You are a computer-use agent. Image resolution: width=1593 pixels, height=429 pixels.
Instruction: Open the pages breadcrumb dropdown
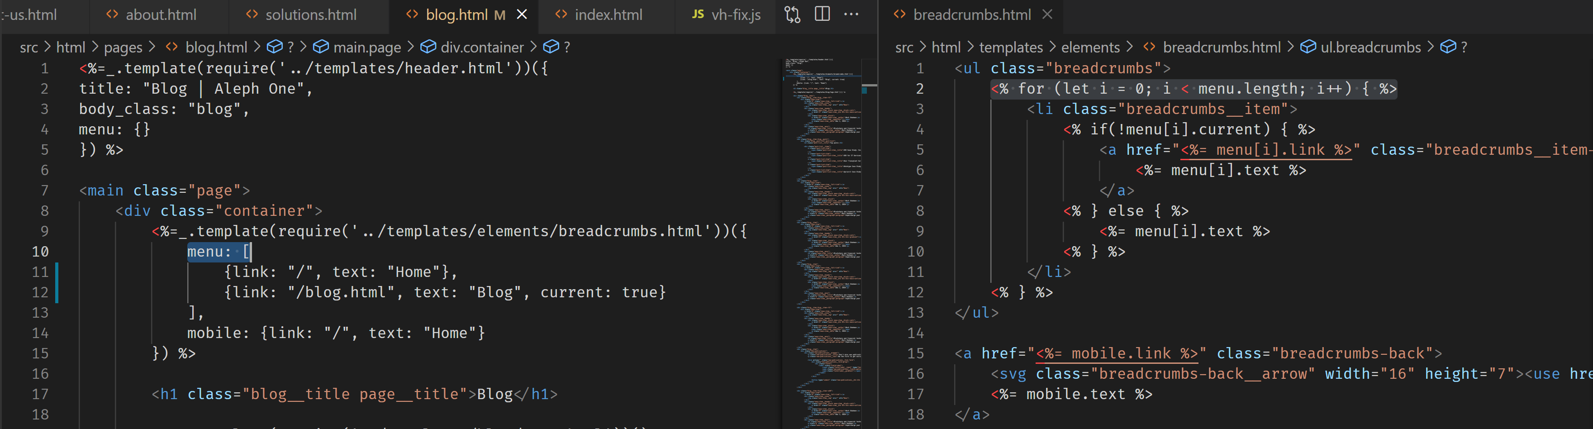pos(123,46)
